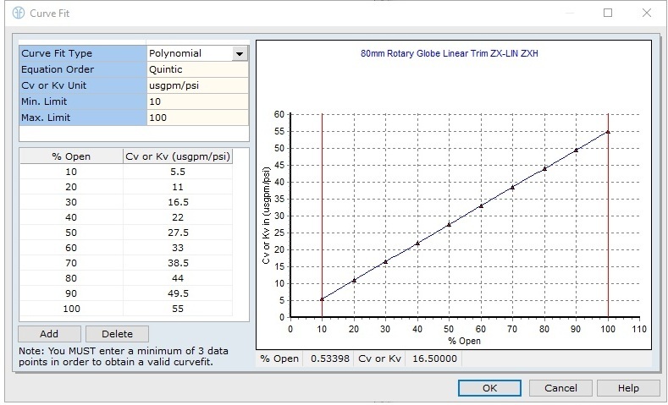Image resolution: width=668 pixels, height=405 pixels.
Task: Click the % Open readout value 0.53398
Action: [x=329, y=359]
